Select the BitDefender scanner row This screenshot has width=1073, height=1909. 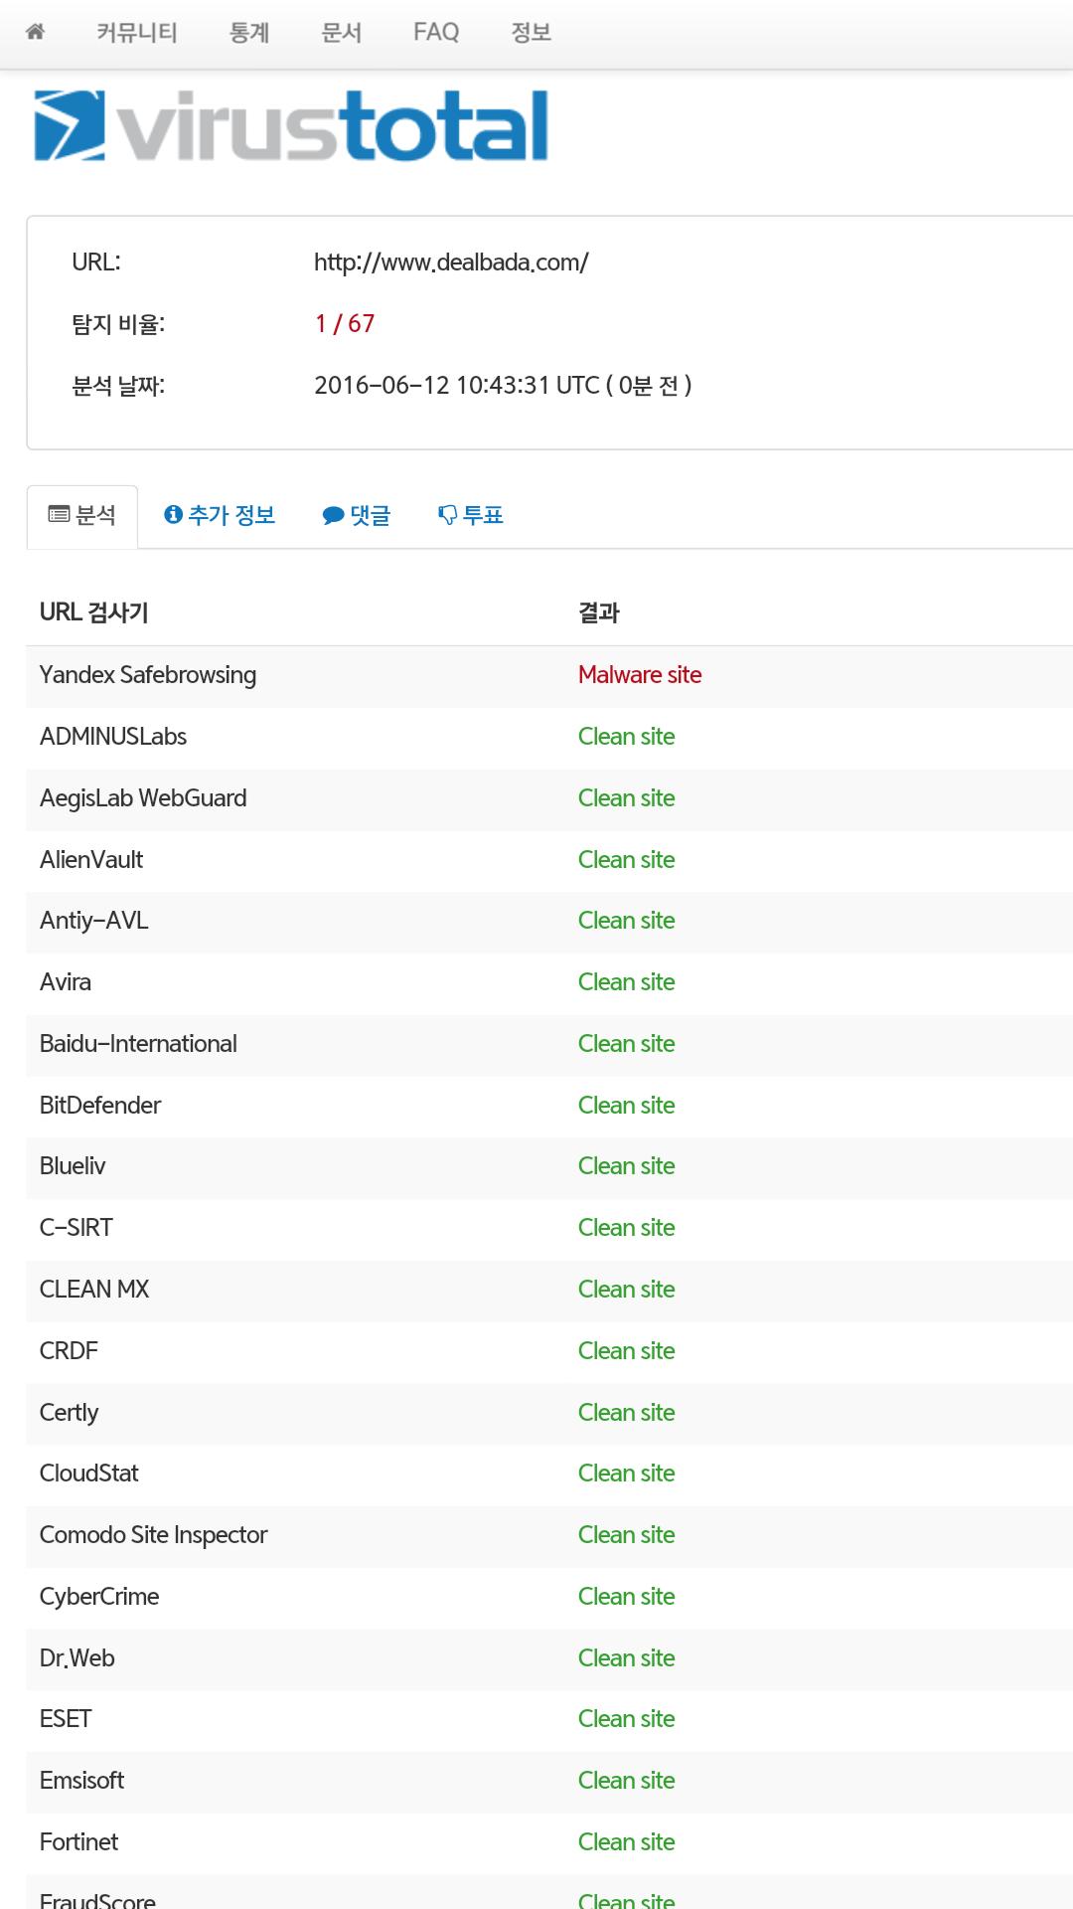tap(100, 1106)
